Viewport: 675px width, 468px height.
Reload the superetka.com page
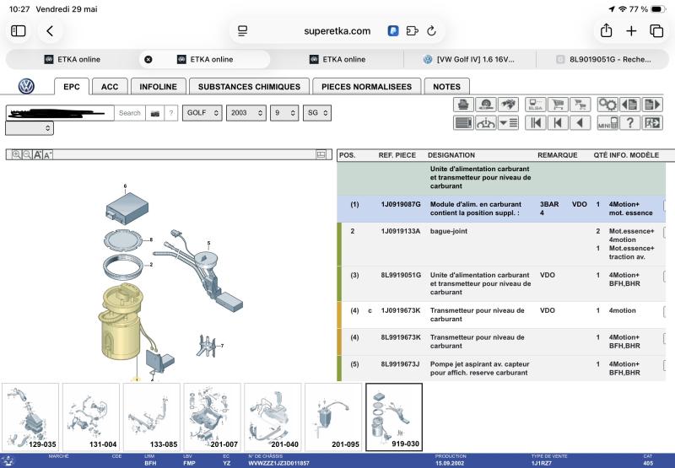click(x=431, y=31)
